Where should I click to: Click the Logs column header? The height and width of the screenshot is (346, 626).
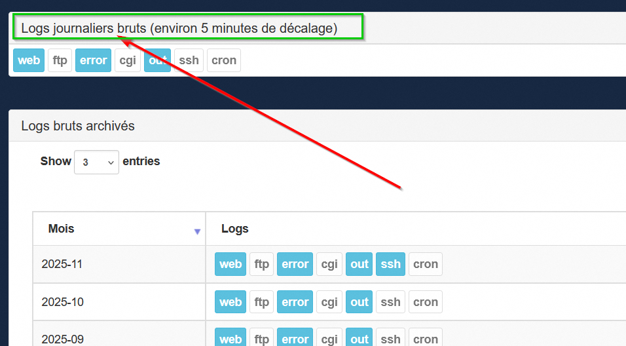235,229
